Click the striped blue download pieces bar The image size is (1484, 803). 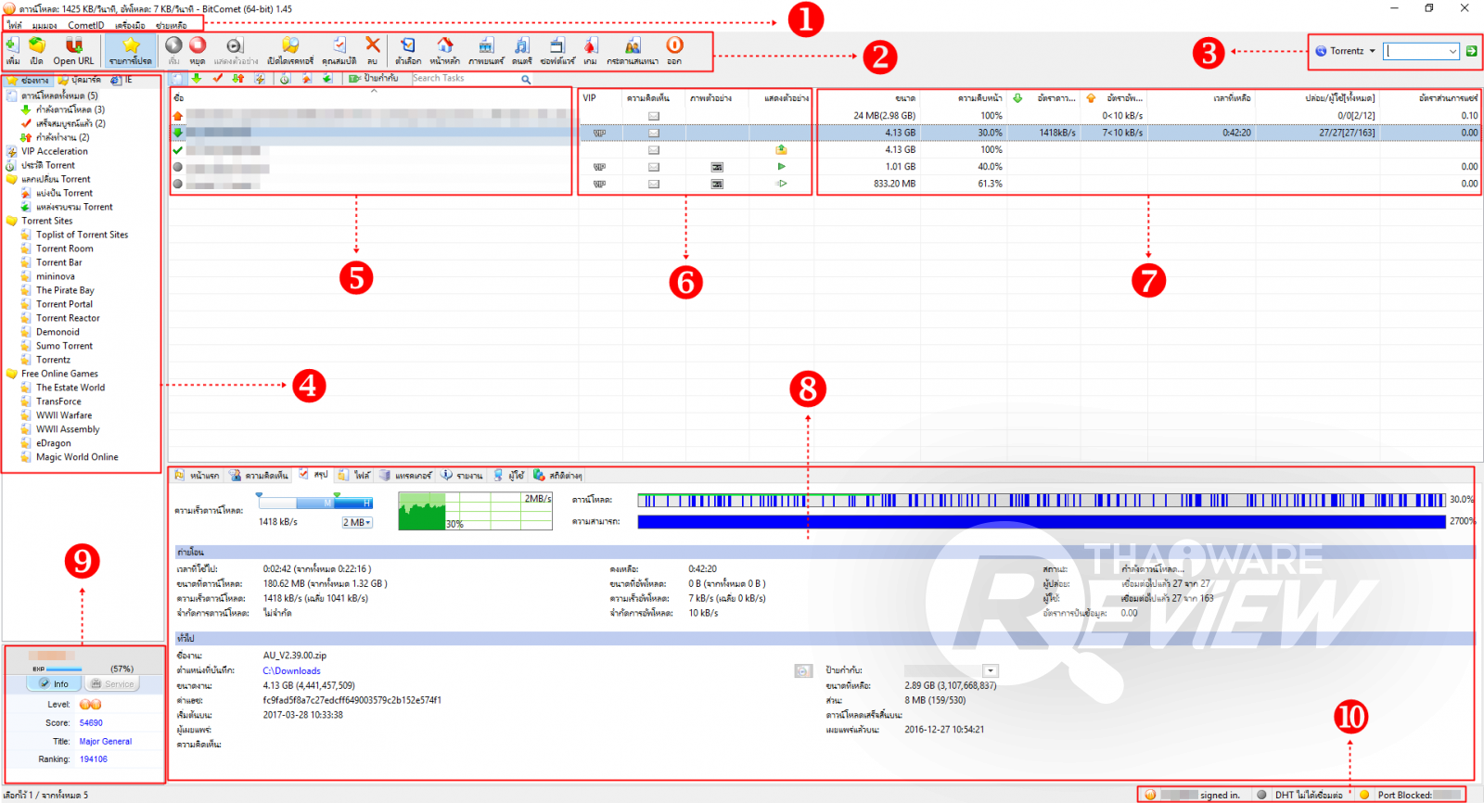[x=1042, y=500]
